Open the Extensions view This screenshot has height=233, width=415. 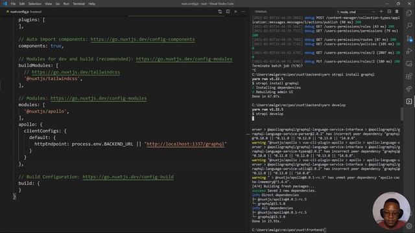coord(409,76)
